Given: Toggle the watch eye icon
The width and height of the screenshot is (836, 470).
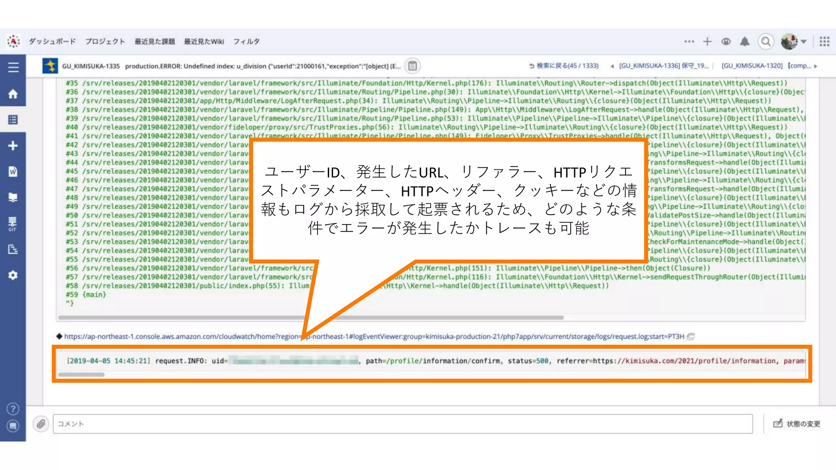Looking at the screenshot, I should point(726,41).
